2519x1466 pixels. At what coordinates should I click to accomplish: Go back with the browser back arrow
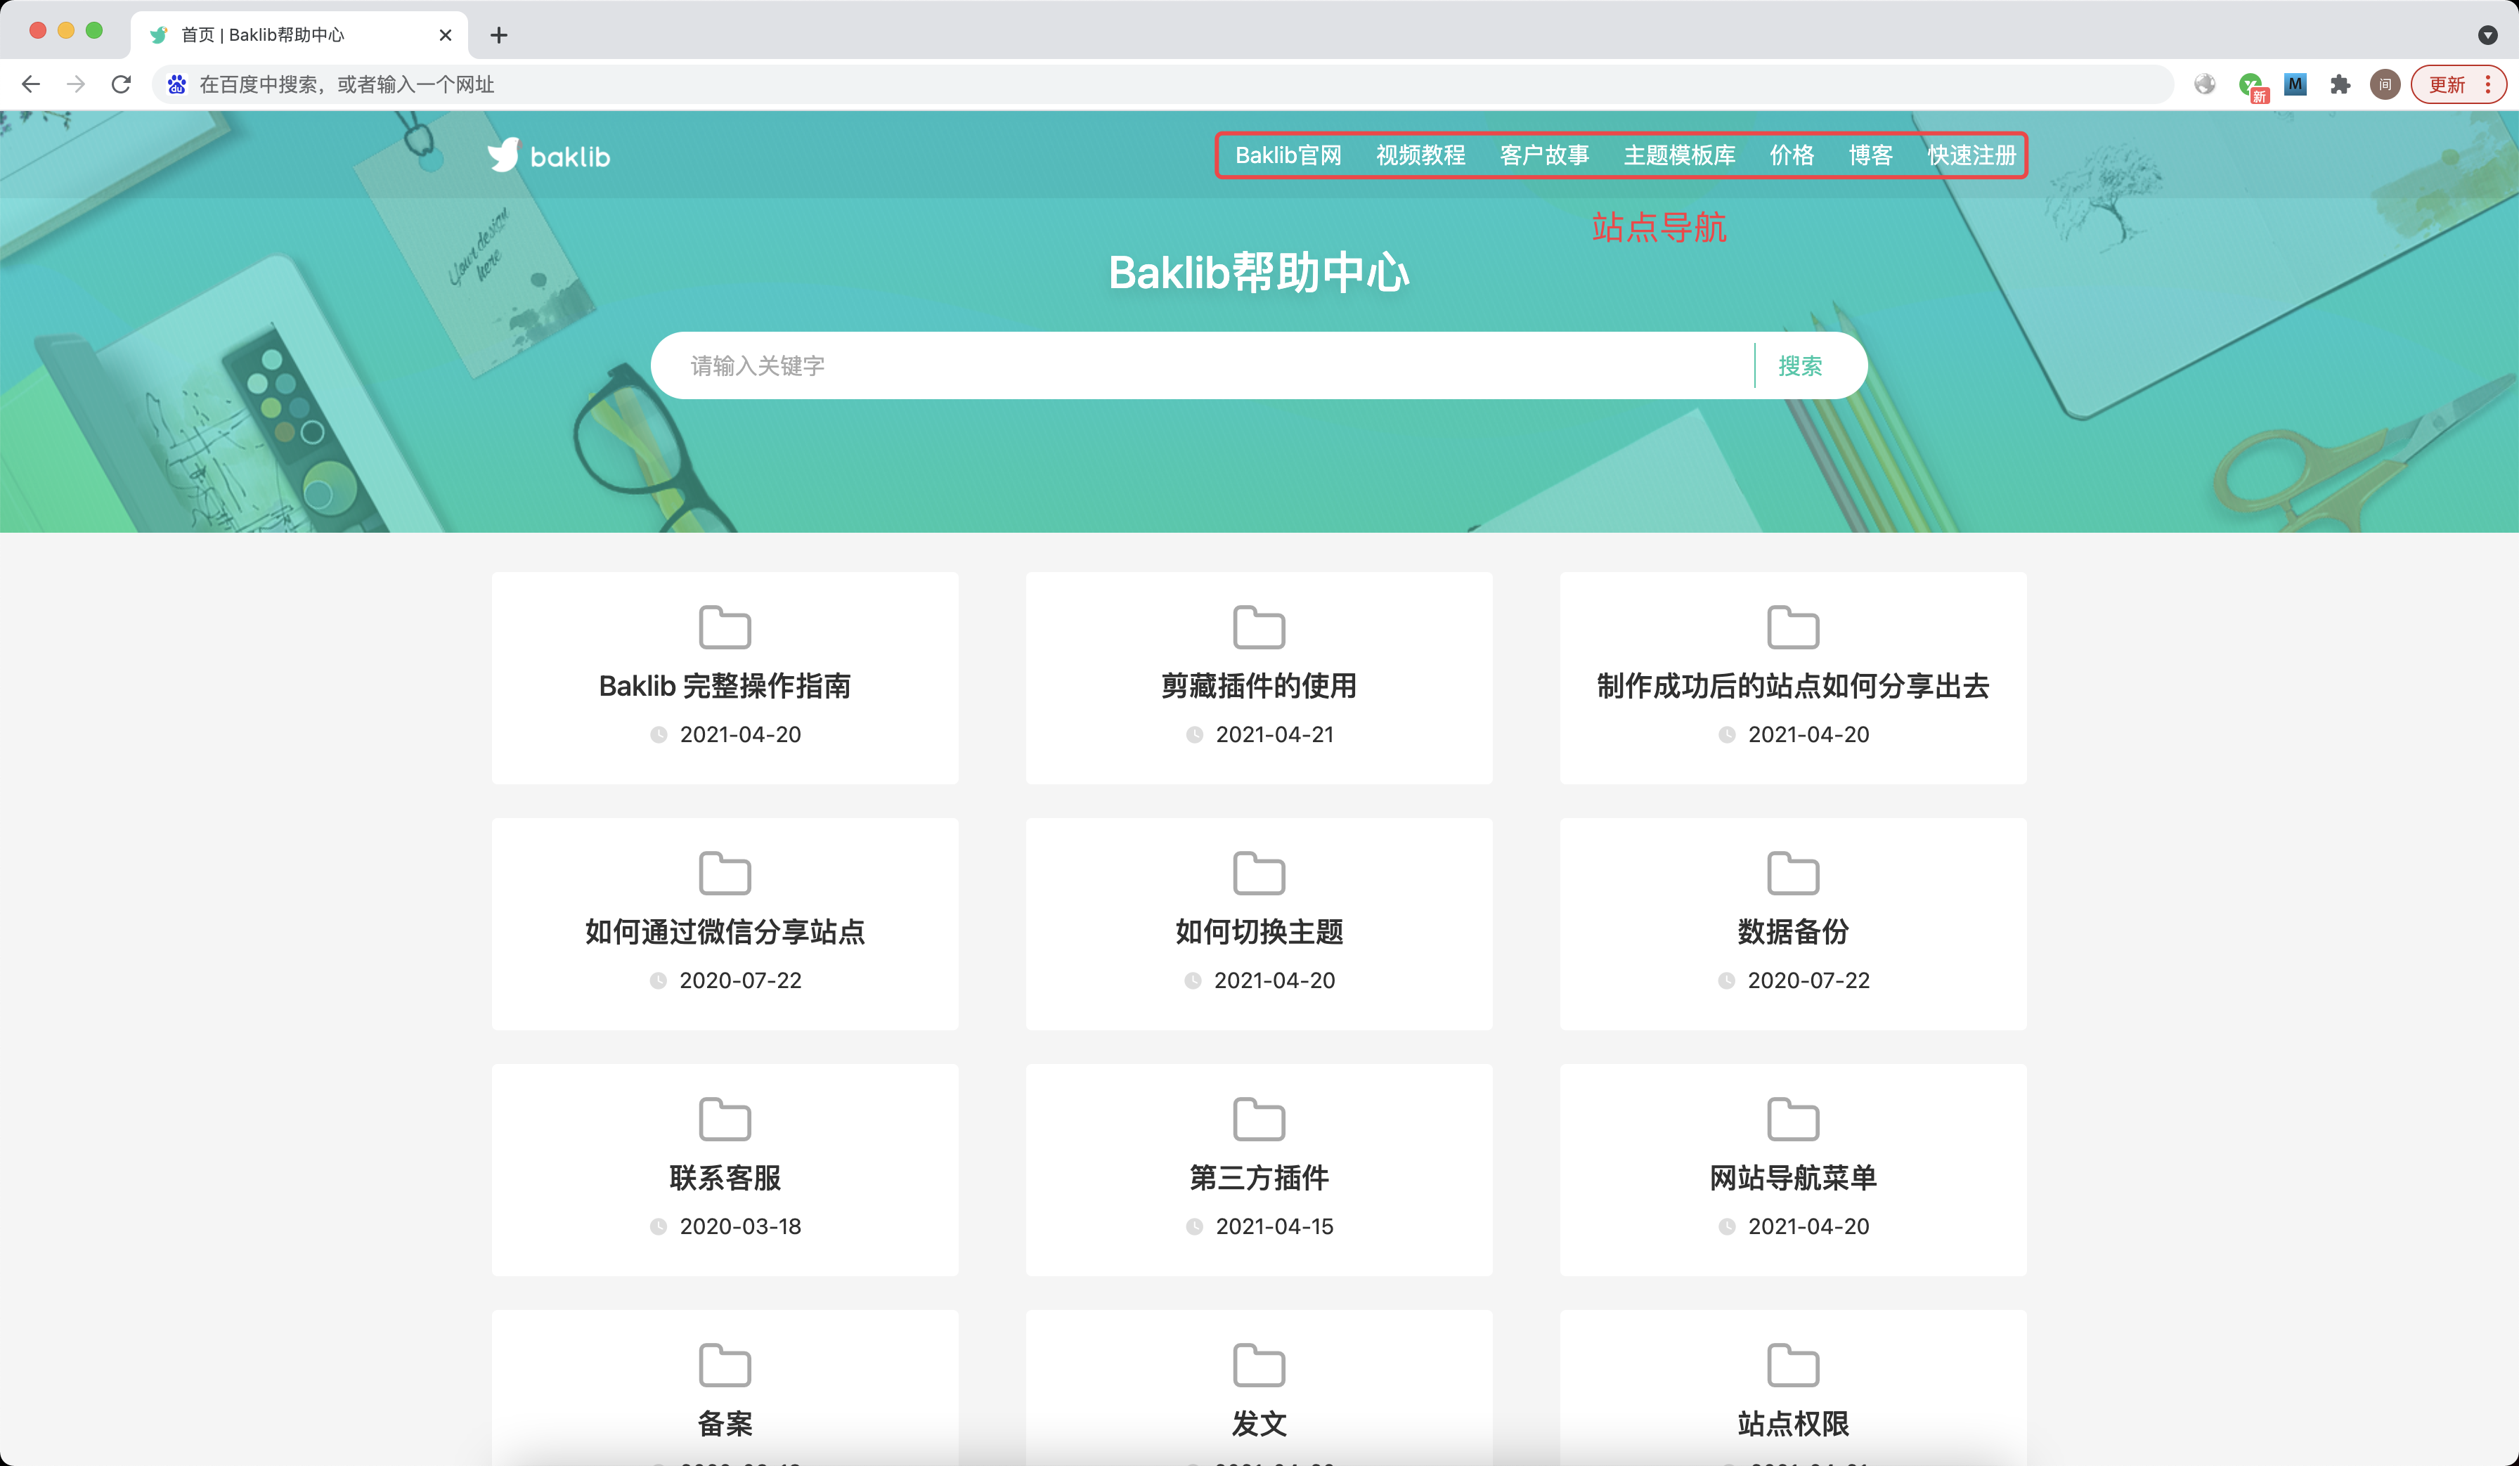(x=31, y=85)
